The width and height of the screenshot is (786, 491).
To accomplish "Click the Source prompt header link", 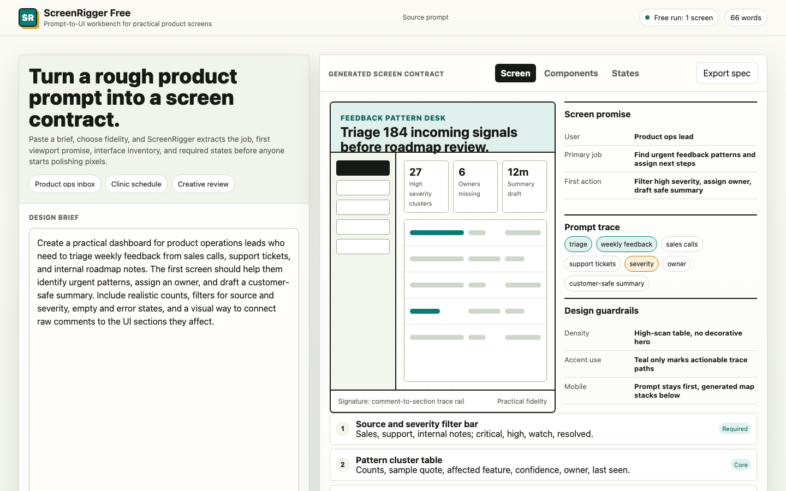I will coord(426,17).
